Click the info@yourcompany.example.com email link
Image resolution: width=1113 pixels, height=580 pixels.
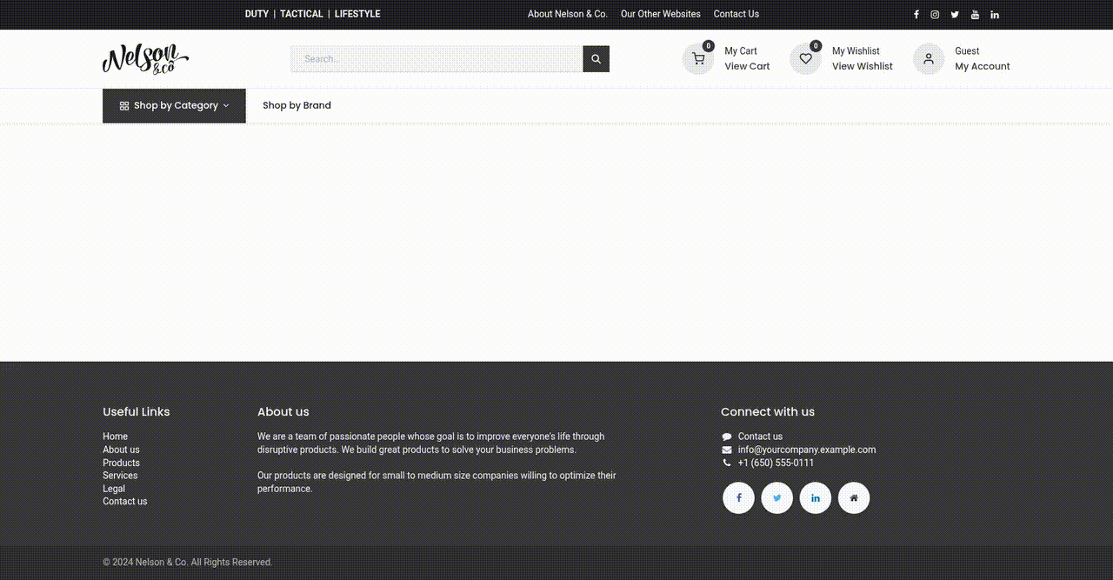point(807,450)
